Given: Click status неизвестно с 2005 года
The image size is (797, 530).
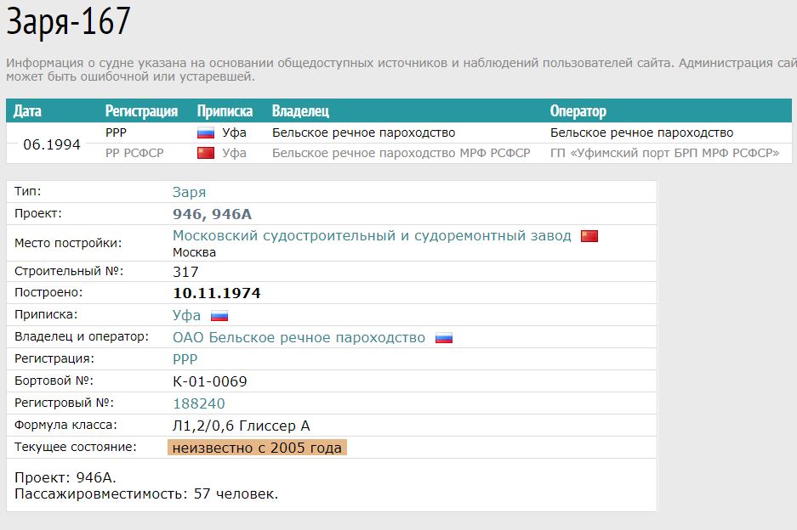Looking at the screenshot, I should pyautogui.click(x=257, y=448).
